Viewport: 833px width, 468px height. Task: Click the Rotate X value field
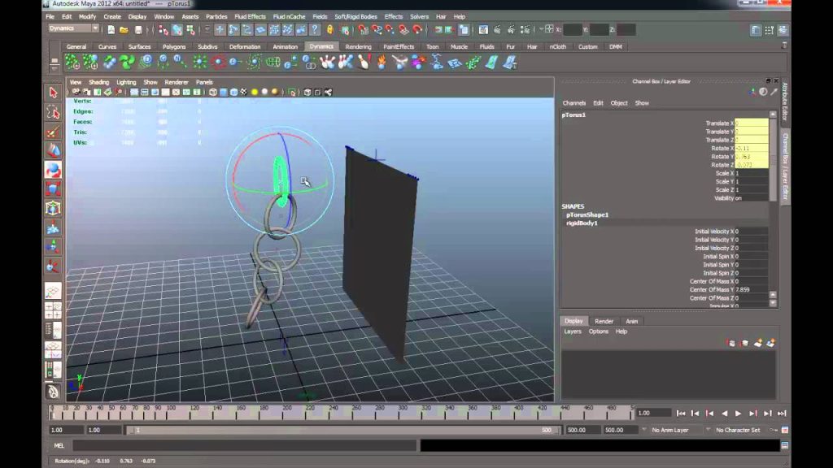click(751, 148)
